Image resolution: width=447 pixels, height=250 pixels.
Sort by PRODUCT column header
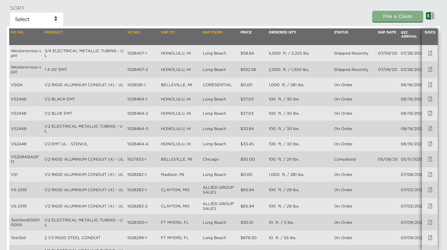[54, 32]
